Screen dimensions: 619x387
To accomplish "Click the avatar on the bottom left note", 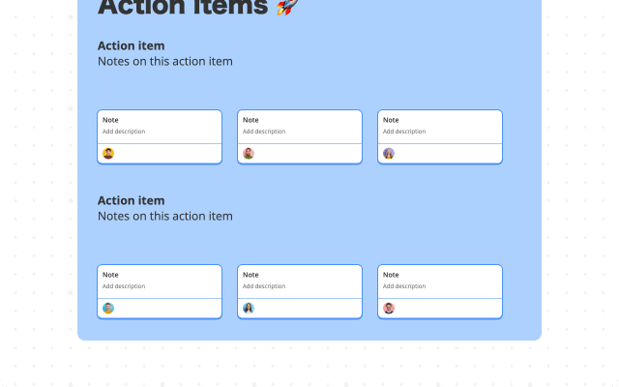I will 108,308.
